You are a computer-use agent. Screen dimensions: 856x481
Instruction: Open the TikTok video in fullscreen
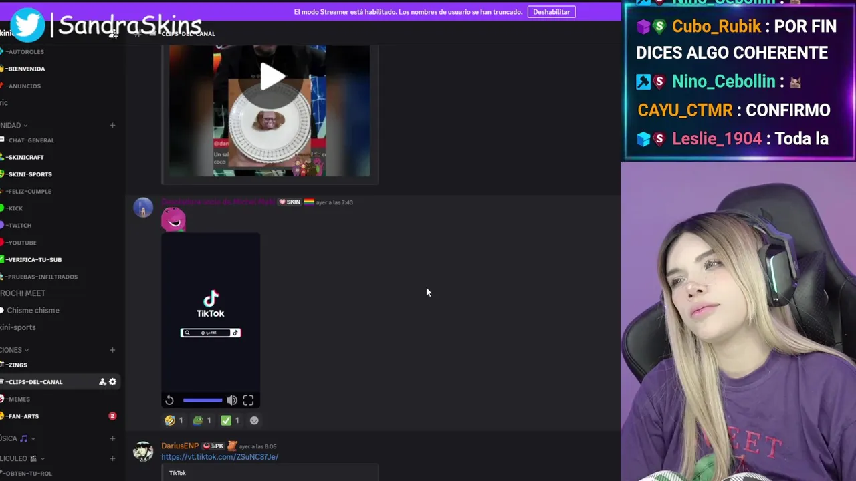[x=248, y=400]
